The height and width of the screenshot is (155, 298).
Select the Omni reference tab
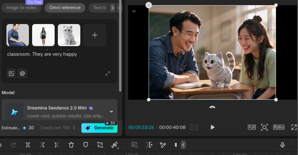point(65,8)
